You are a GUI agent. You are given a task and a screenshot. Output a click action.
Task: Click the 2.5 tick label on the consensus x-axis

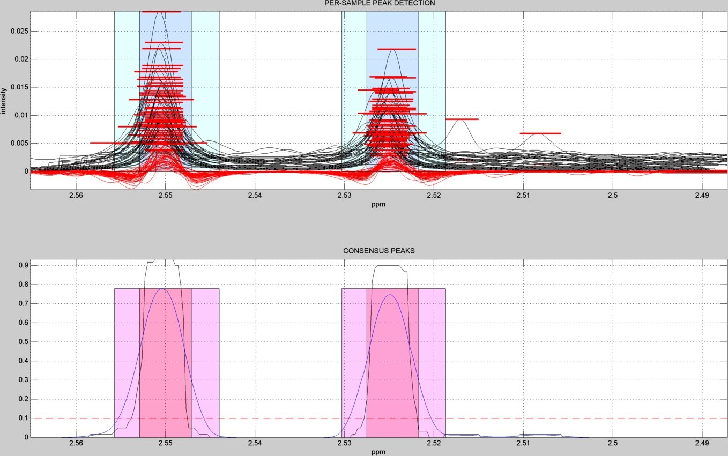coord(613,443)
